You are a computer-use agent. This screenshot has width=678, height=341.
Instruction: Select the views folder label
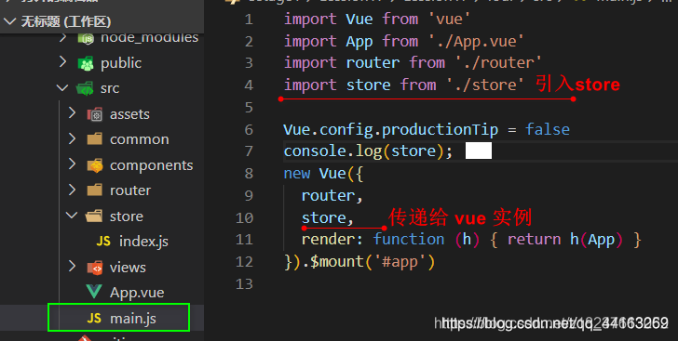pos(128,268)
